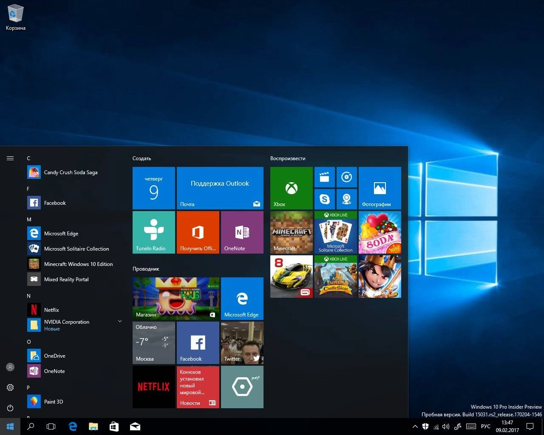Image resolution: width=544 pixels, height=435 pixels.
Task: Open the purple OneNote tile
Action: click(x=242, y=232)
